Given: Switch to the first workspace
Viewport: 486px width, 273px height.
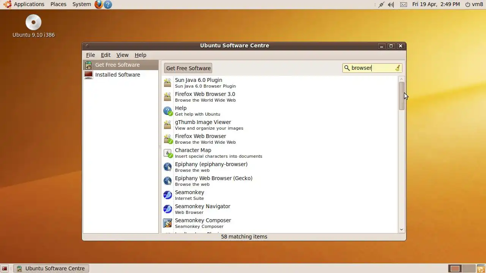Looking at the screenshot, I should (x=455, y=268).
